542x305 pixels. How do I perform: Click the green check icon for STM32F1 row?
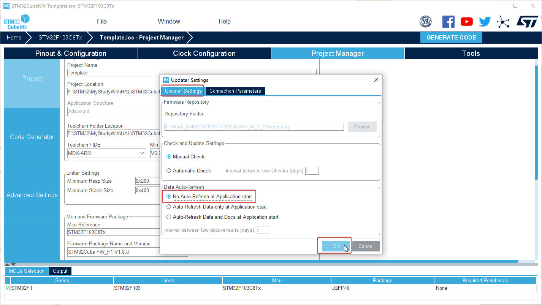[8, 288]
